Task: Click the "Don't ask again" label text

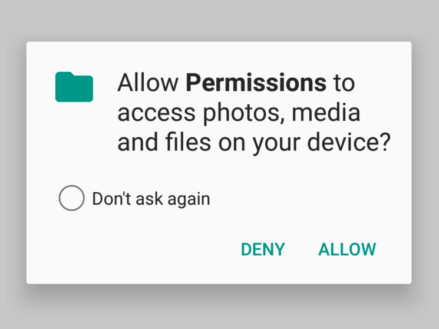Action: [x=151, y=199]
